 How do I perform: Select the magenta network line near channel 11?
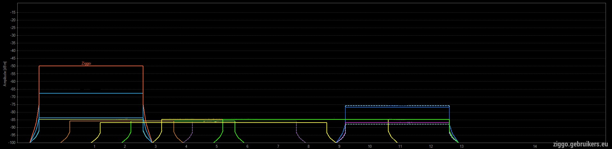click(397, 123)
